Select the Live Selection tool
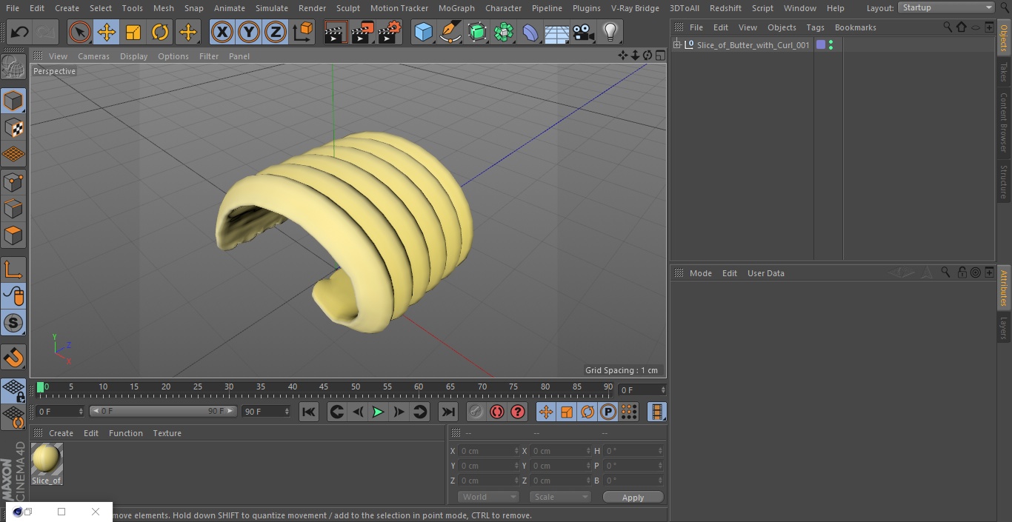Screen dimensions: 1012x522 click(x=79, y=33)
